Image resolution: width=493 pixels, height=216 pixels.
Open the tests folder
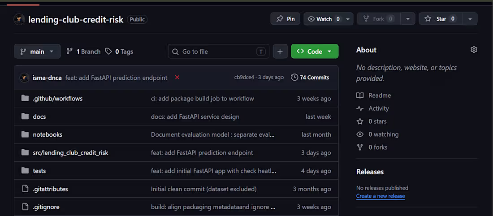pos(39,171)
